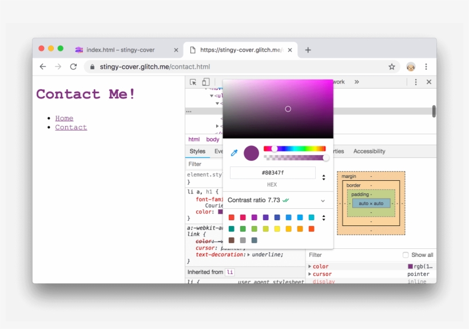469x329 pixels.
Task: Choose the purple palette swatch
Action: click(x=255, y=217)
